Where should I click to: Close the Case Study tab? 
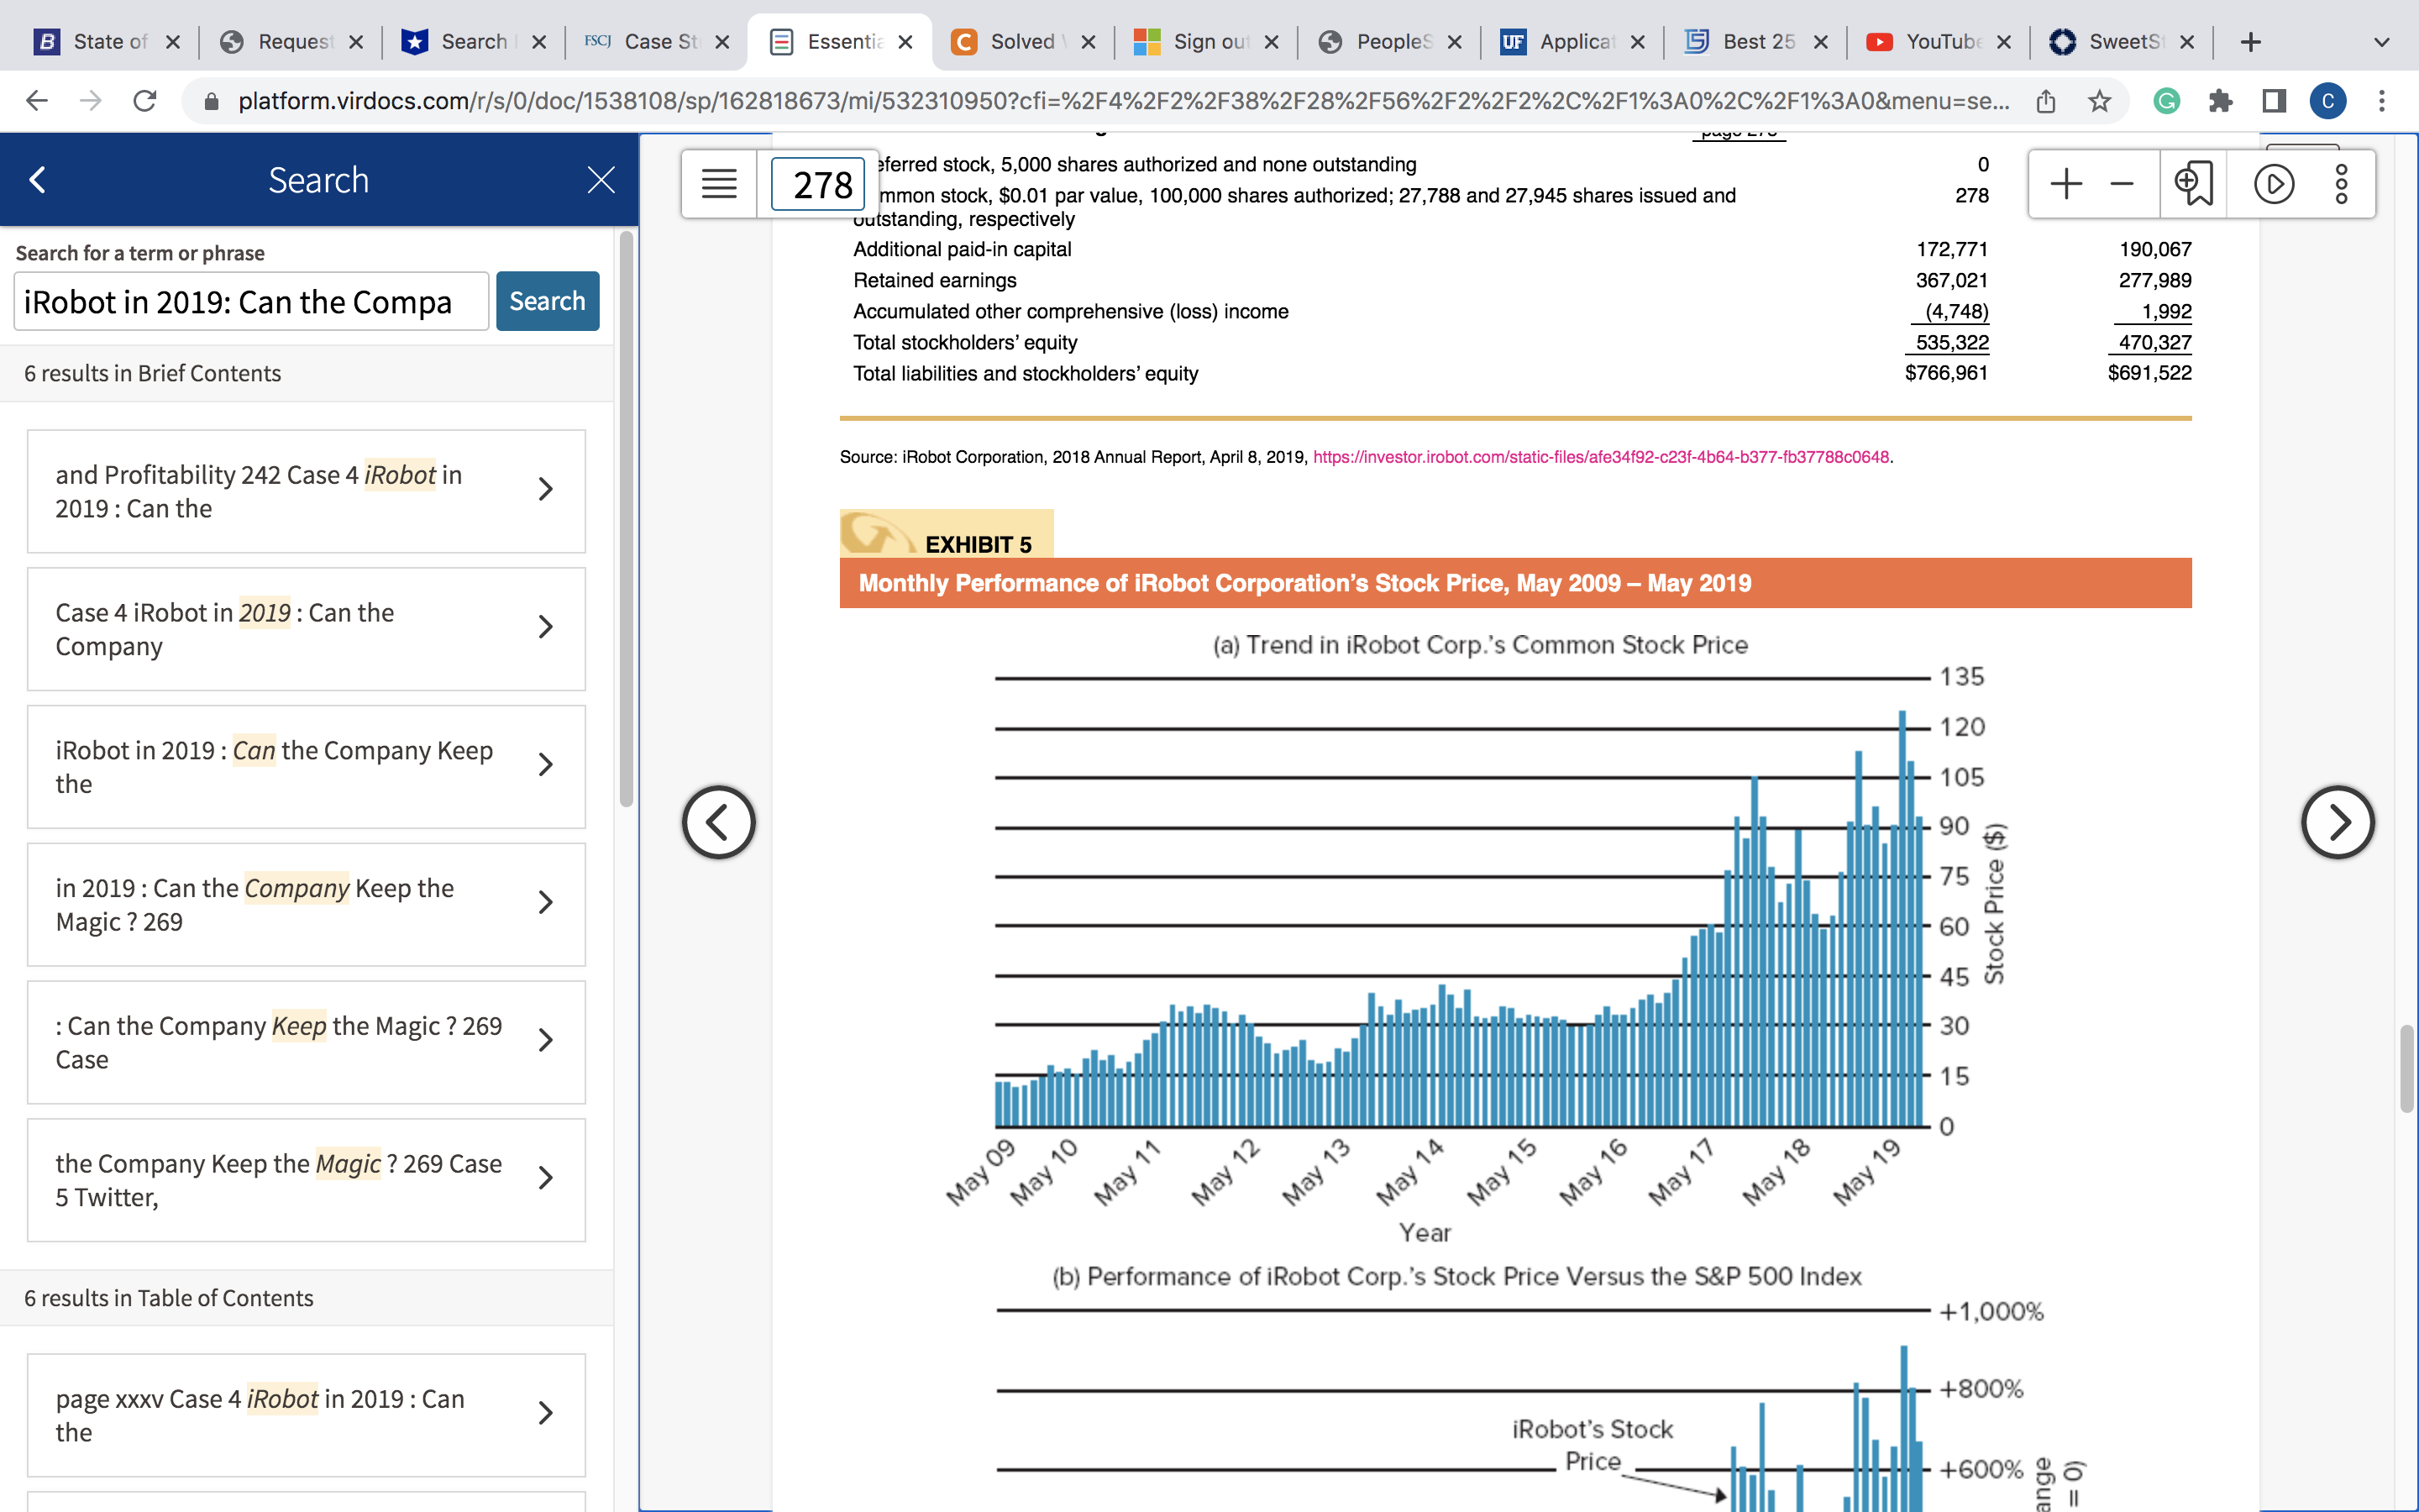coord(722,42)
